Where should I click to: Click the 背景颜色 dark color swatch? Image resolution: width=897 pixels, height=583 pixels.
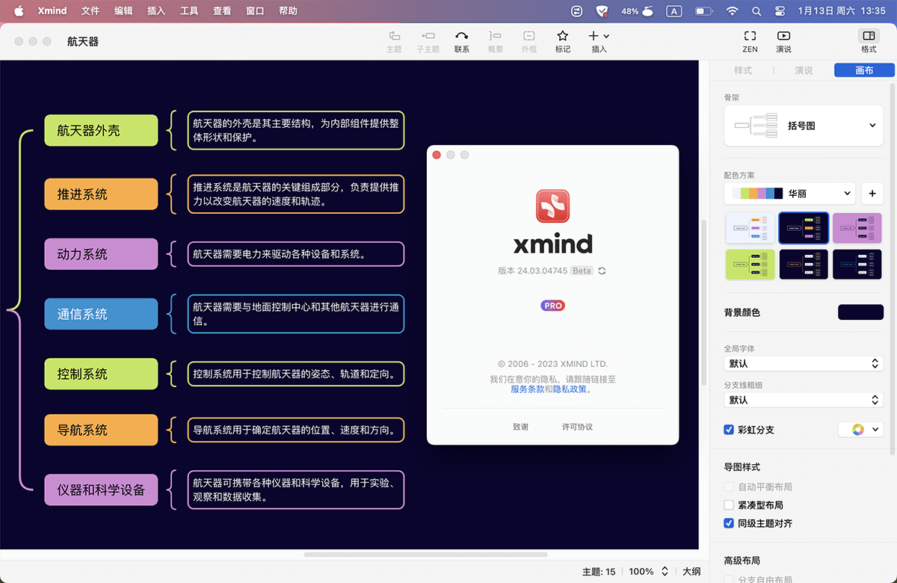(x=860, y=312)
